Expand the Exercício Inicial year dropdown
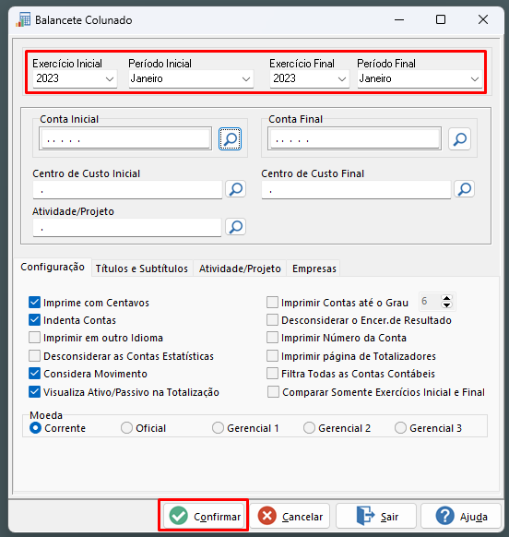Viewport: 509px width, 537px height. 110,79
